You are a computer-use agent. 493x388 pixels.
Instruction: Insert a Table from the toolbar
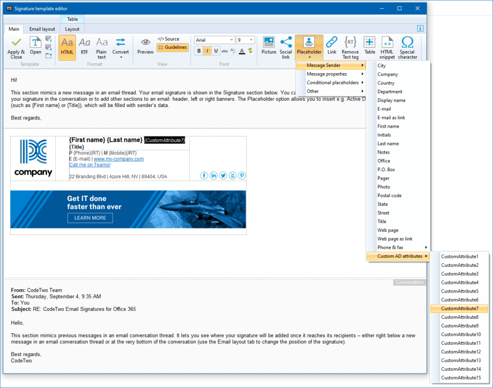click(369, 45)
